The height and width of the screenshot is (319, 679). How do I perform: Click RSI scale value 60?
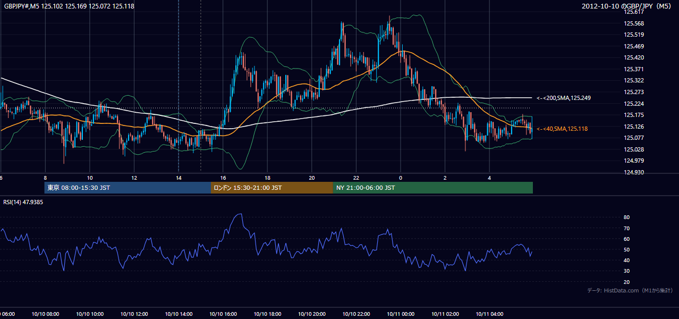[x=626, y=239]
